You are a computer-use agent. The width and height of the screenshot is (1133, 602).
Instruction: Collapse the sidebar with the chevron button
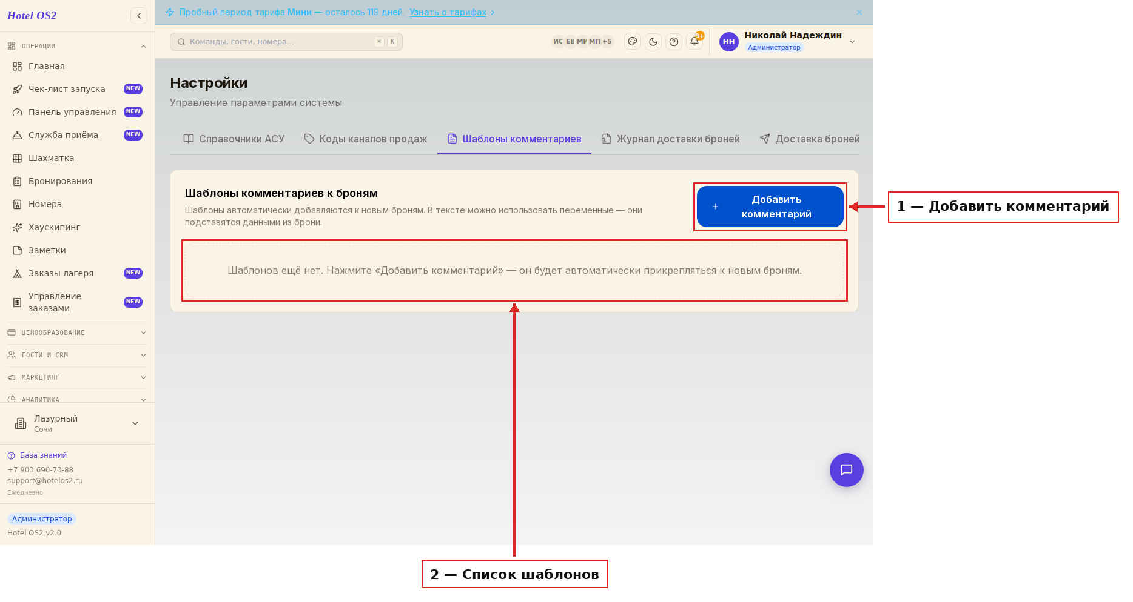coord(139,16)
